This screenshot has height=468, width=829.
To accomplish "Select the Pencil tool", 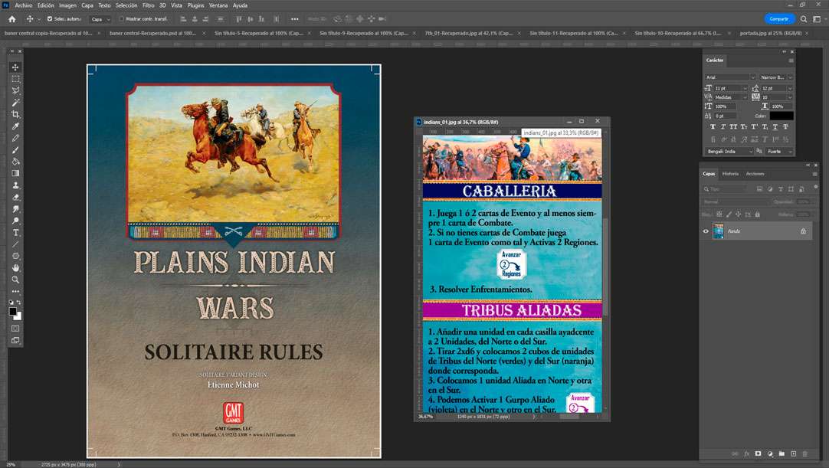I will 15,138.
